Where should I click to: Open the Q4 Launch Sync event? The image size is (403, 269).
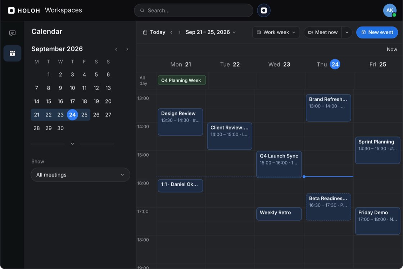[x=279, y=164]
